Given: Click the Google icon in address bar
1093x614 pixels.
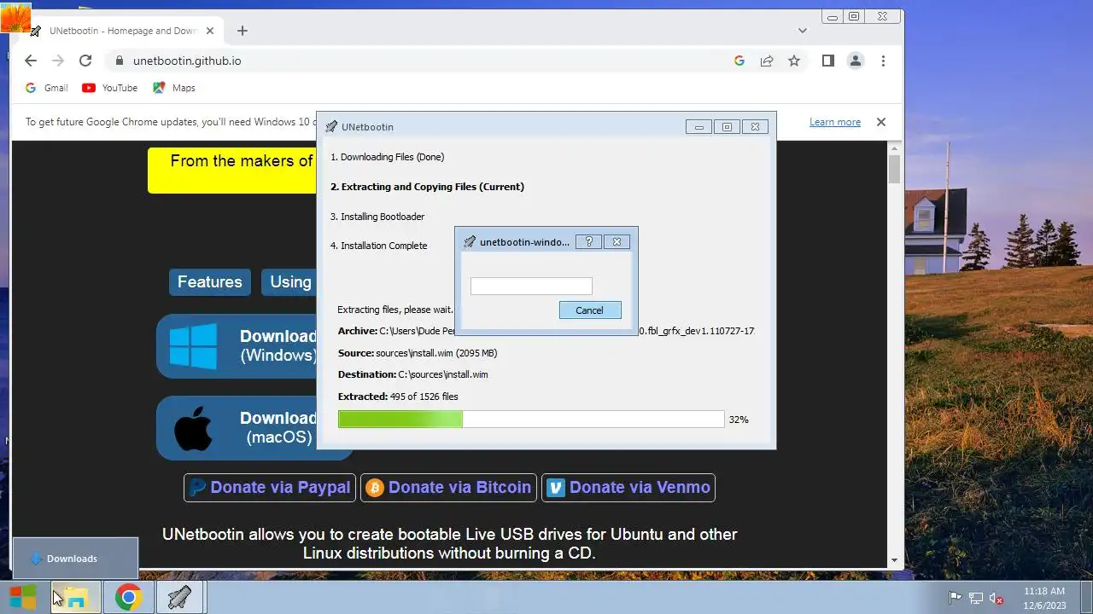Looking at the screenshot, I should [739, 61].
